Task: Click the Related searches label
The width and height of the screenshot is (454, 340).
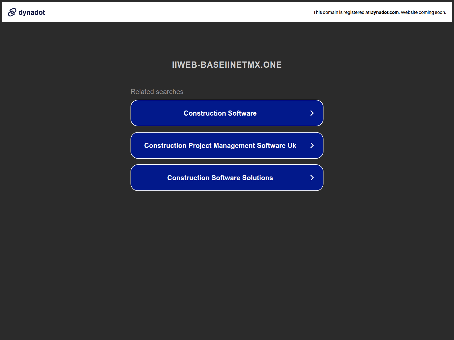Action: 157,92
